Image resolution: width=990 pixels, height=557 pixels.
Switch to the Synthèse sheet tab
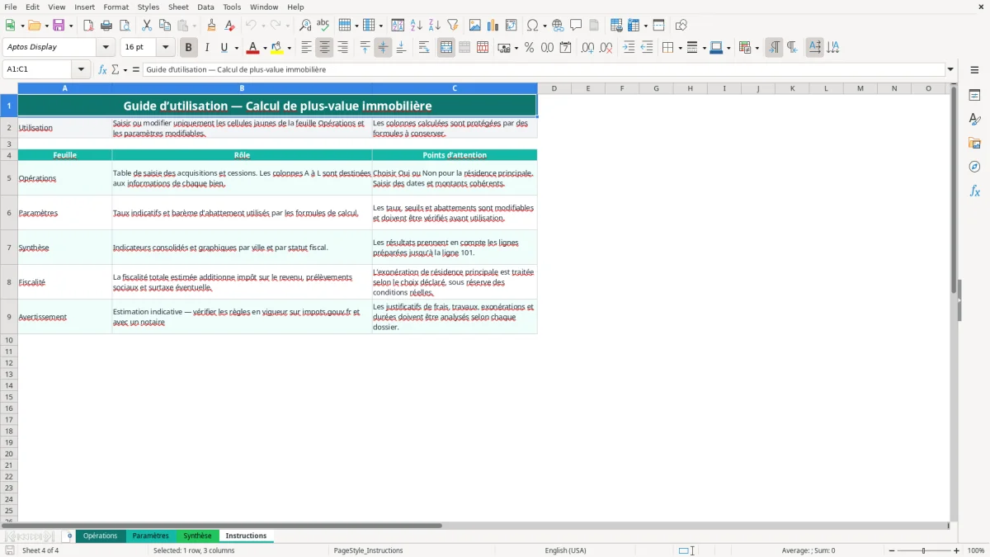[197, 536]
